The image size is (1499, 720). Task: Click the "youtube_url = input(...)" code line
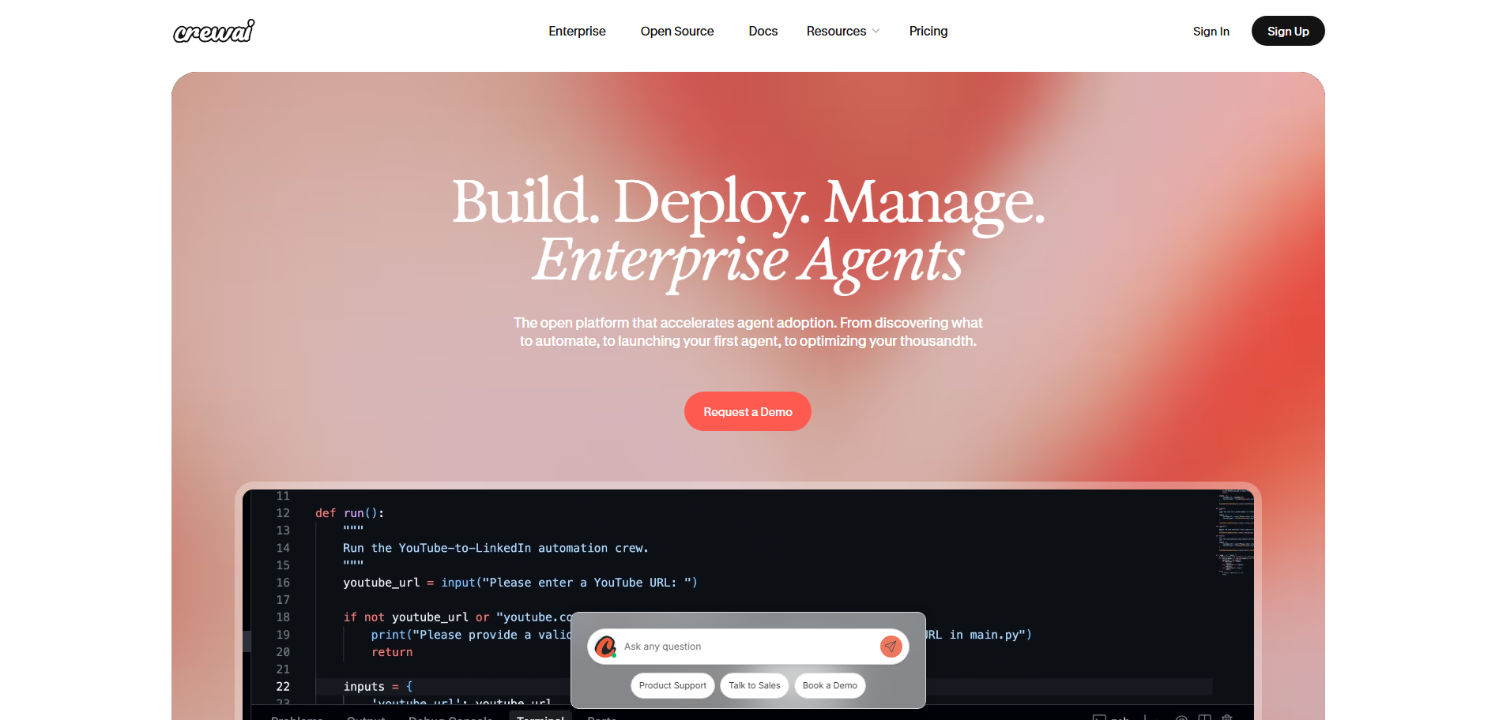(520, 583)
